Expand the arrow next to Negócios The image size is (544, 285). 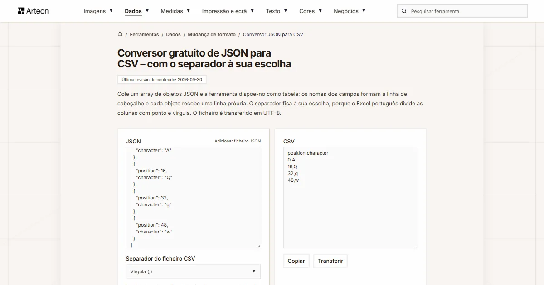[x=364, y=10]
